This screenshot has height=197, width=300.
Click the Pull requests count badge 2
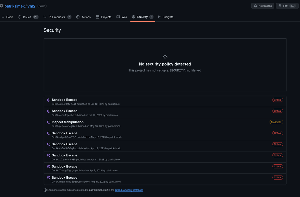click(69, 17)
